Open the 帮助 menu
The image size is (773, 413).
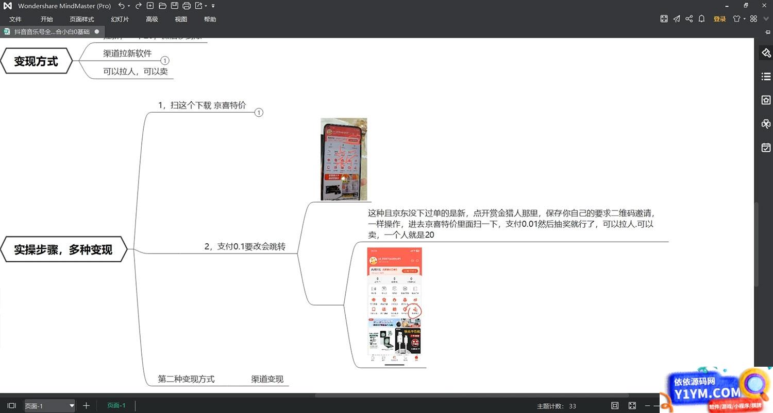click(210, 19)
